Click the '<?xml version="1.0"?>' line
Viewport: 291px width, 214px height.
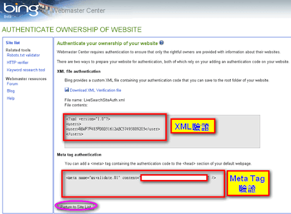click(88, 119)
